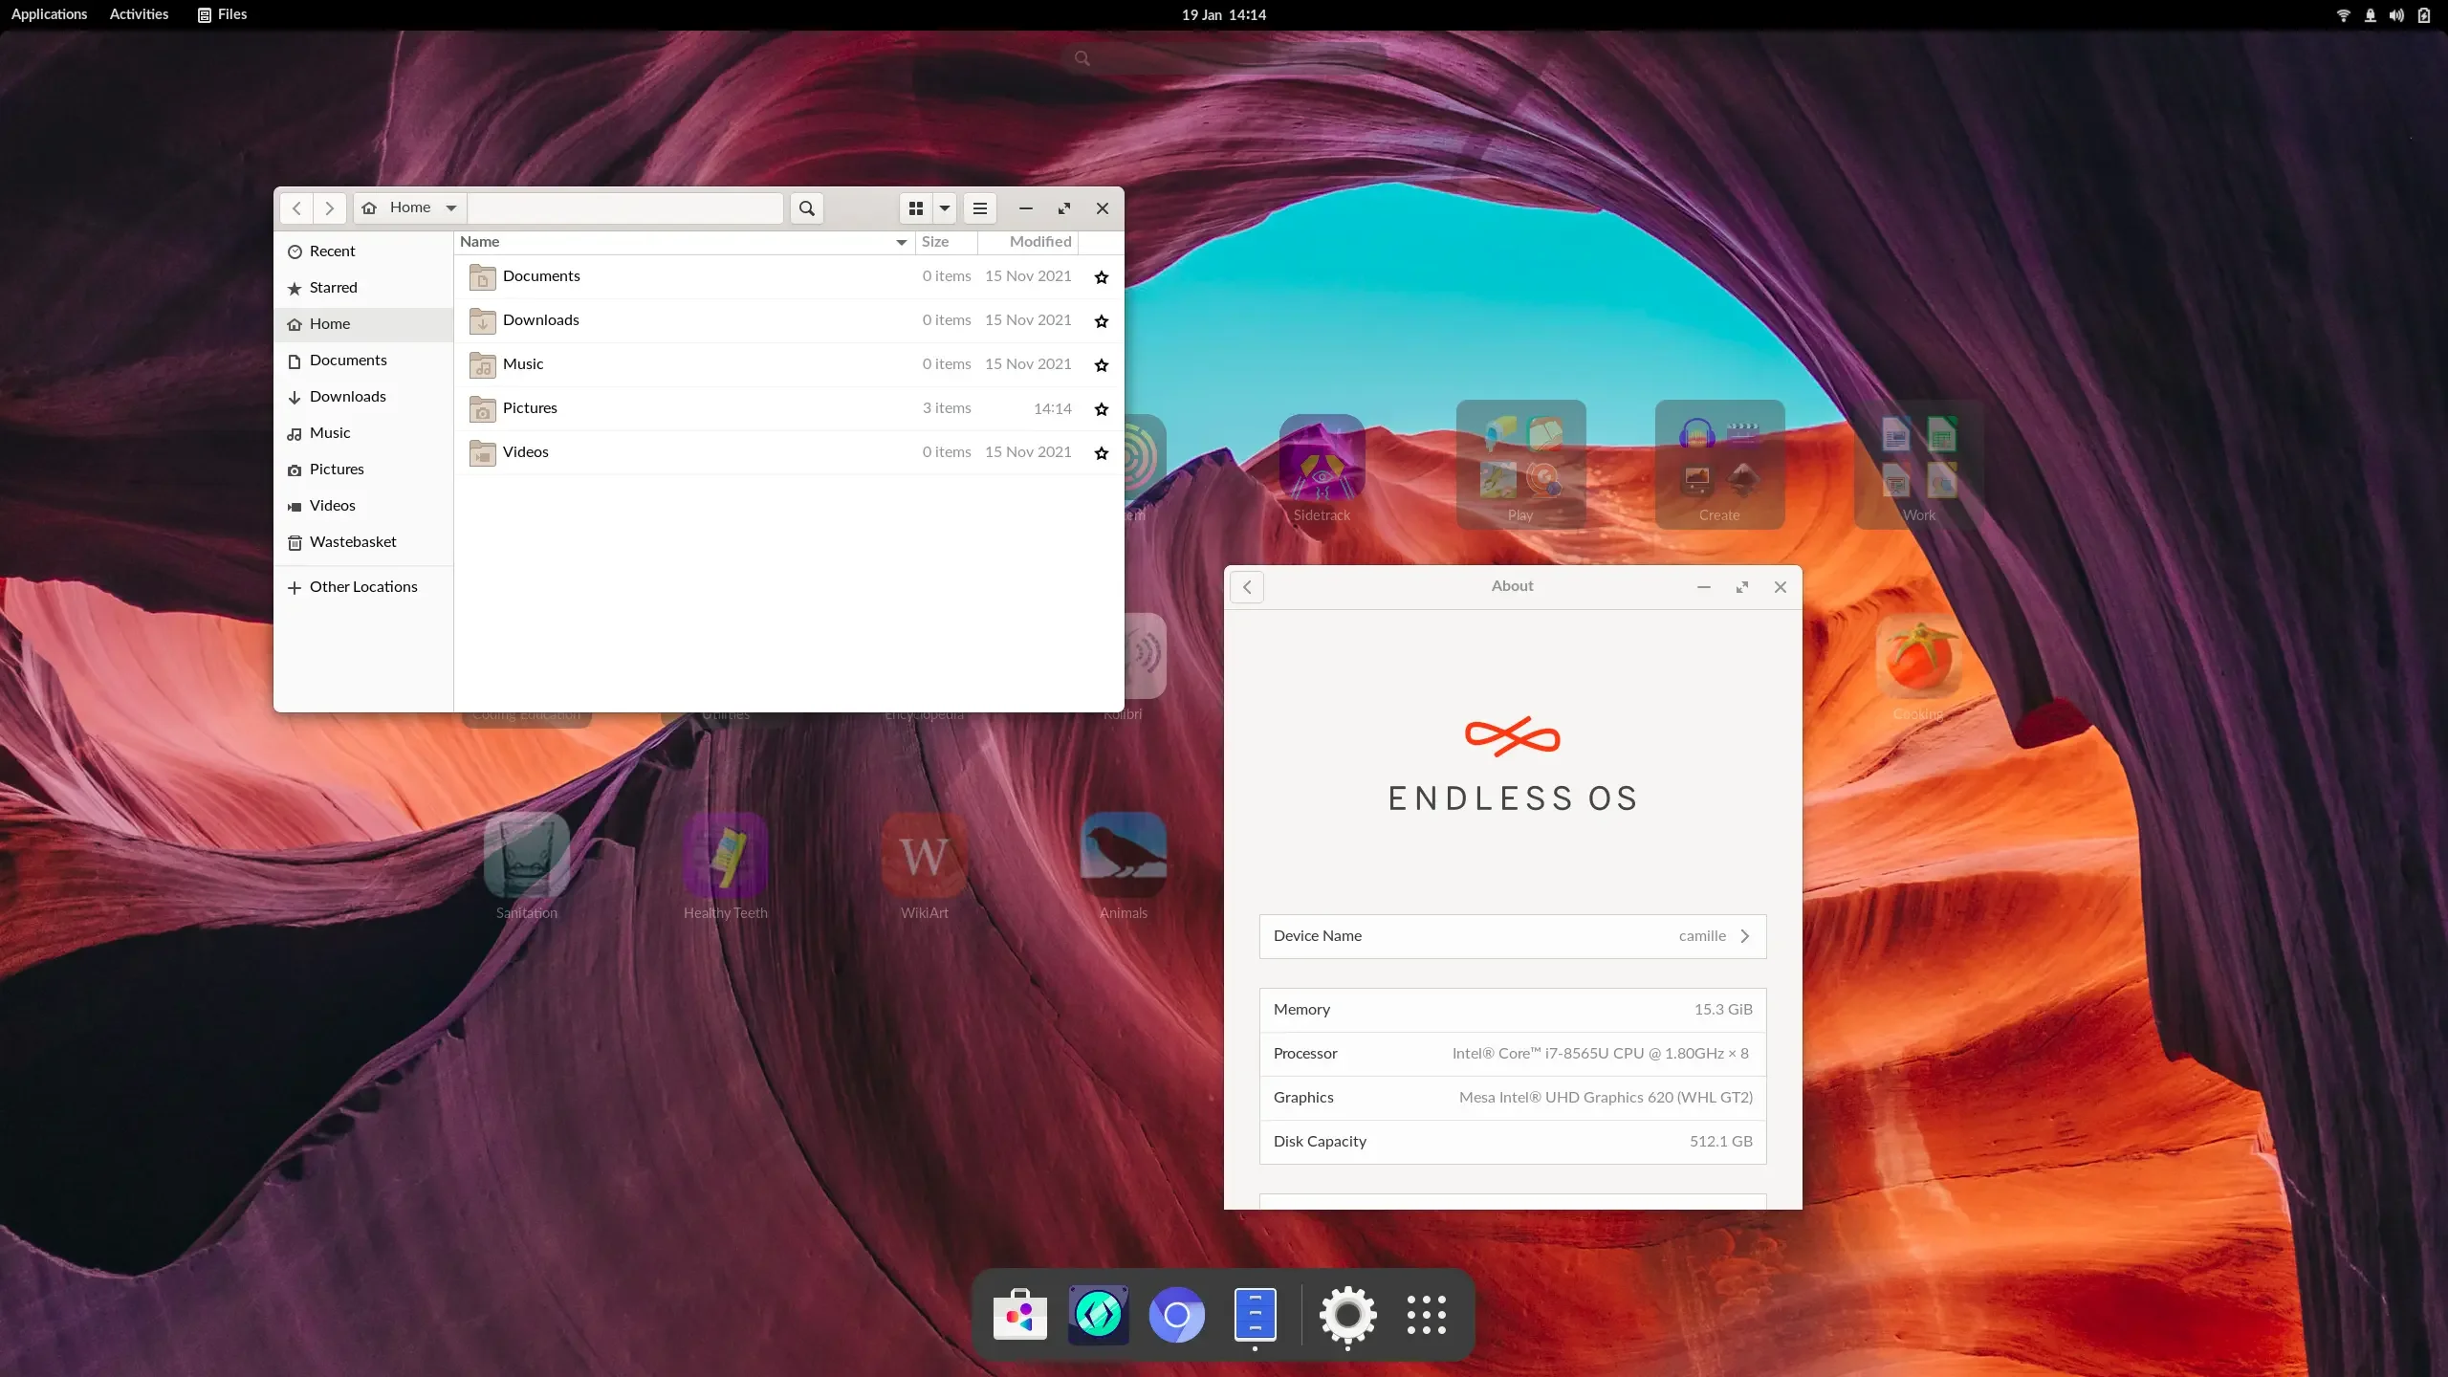Select the Pictures folder icon in list
The width and height of the screenshot is (2448, 1377).
point(483,409)
